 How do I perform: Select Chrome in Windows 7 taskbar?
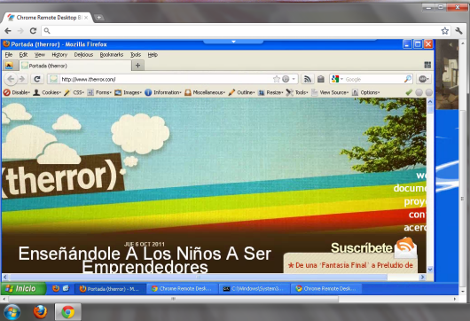[x=67, y=312]
